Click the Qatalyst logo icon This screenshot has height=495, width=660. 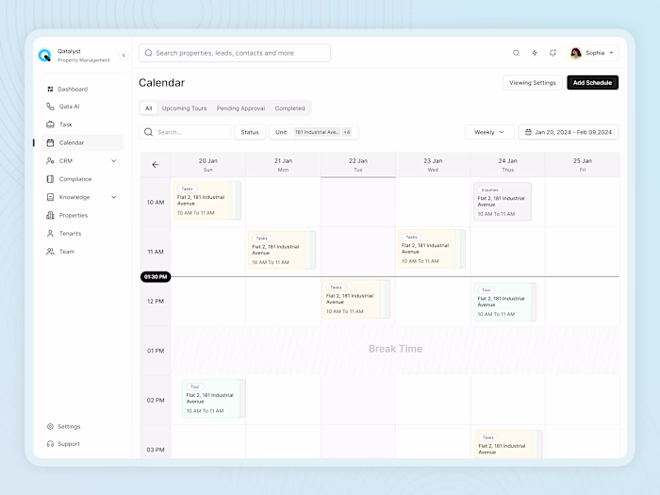coord(44,55)
